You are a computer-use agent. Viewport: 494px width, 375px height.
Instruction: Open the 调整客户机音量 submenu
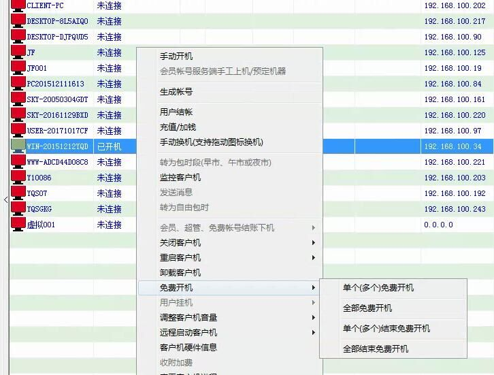(188, 318)
